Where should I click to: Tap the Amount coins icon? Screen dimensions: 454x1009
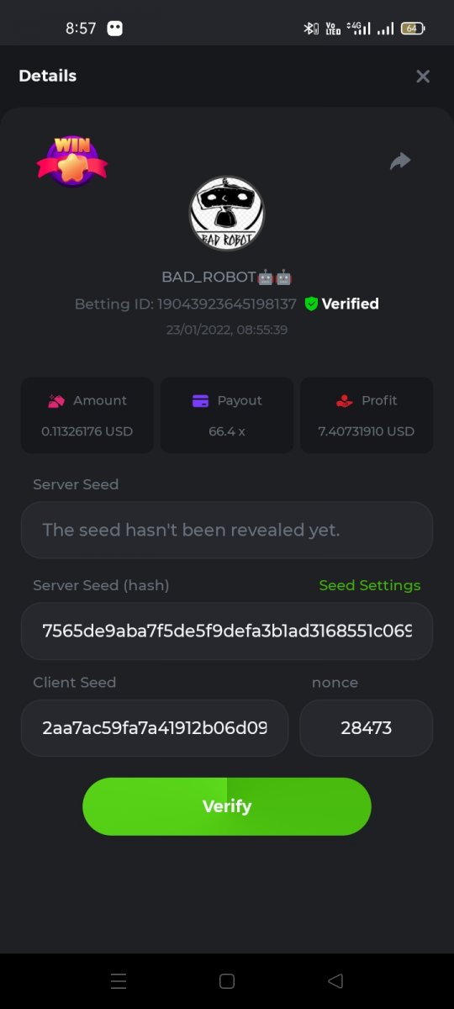pyautogui.click(x=56, y=401)
